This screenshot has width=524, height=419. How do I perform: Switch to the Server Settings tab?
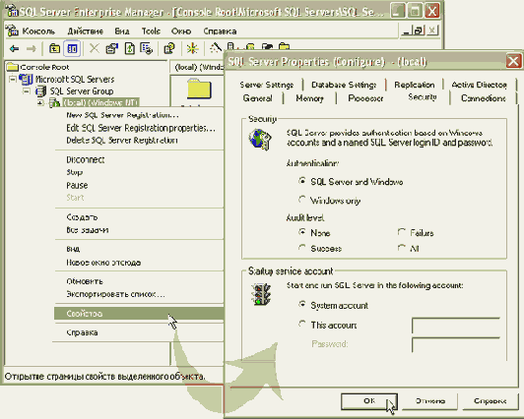click(267, 85)
